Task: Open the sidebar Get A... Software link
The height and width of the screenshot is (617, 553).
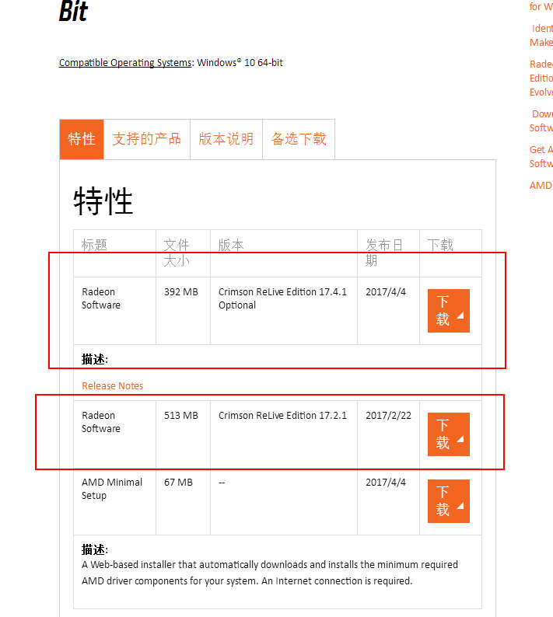Action: (x=541, y=157)
